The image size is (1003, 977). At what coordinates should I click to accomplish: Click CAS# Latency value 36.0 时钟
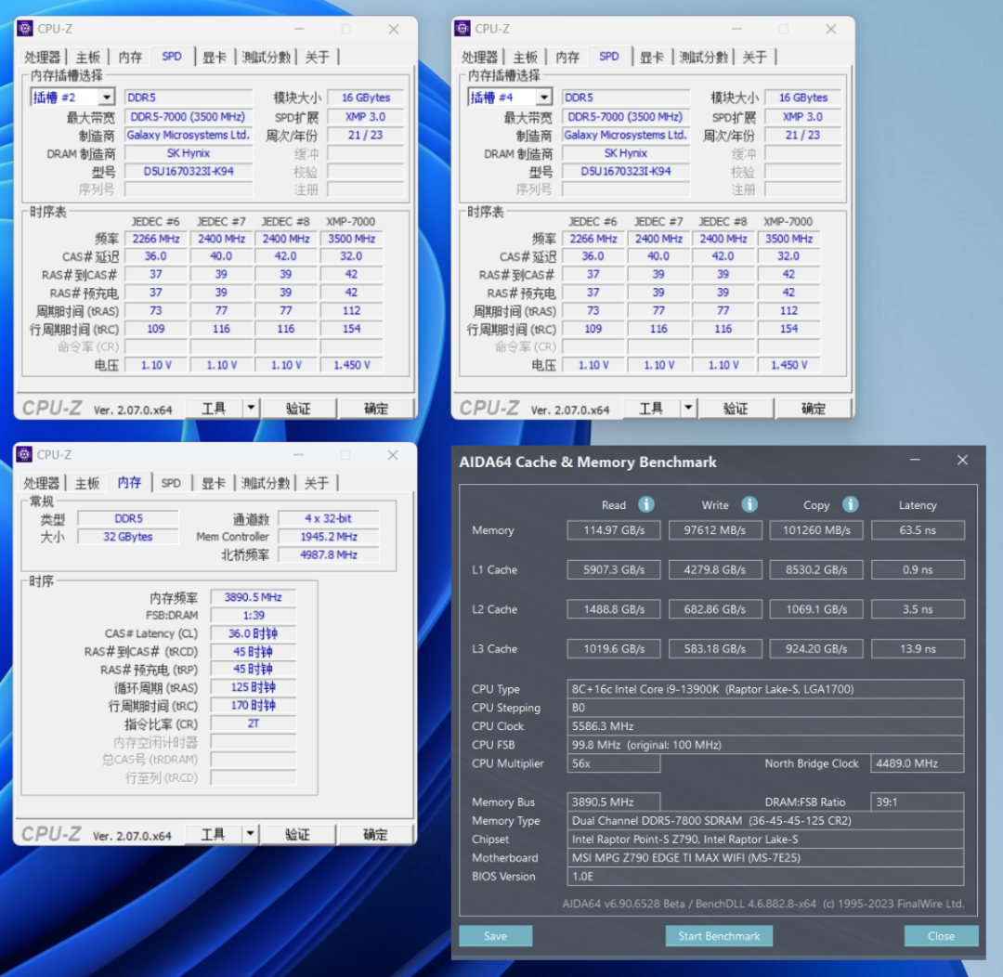point(254,633)
